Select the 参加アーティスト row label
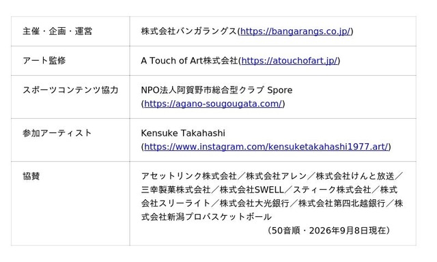Viewport: 437px width, 262px height. [x=57, y=133]
